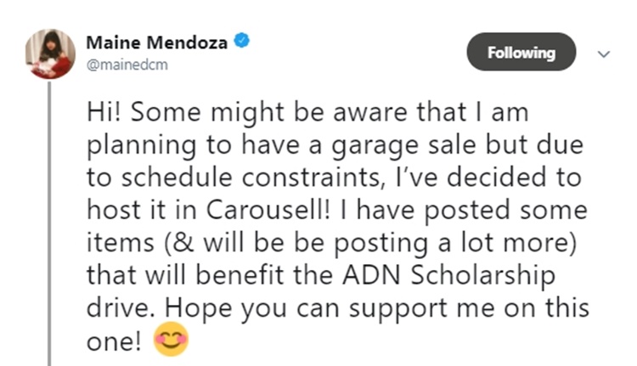
Task: Click the blue verified badge
Action: tap(240, 42)
